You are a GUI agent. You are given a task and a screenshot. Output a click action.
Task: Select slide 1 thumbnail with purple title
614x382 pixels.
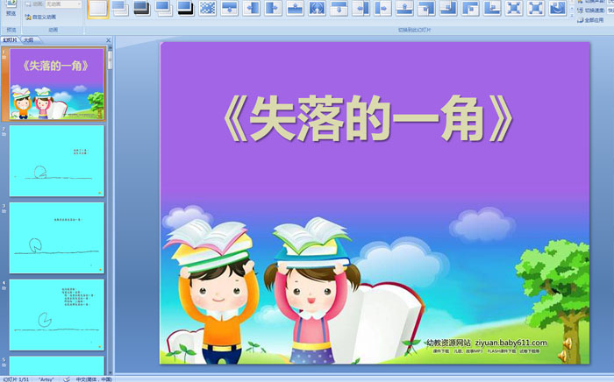pos(57,84)
